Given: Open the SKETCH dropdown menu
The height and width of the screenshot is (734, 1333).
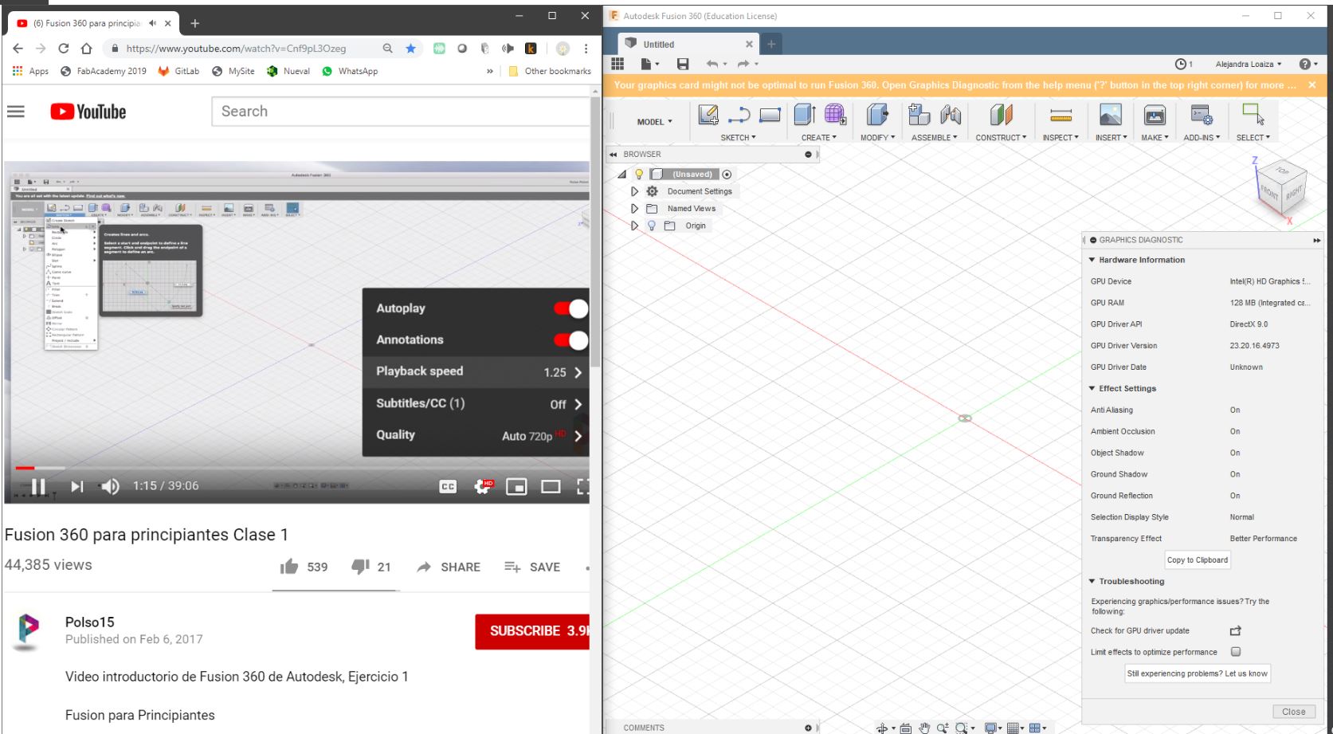Looking at the screenshot, I should click(739, 138).
